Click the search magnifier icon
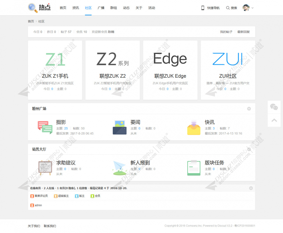The image size is (283, 233). (x=228, y=8)
